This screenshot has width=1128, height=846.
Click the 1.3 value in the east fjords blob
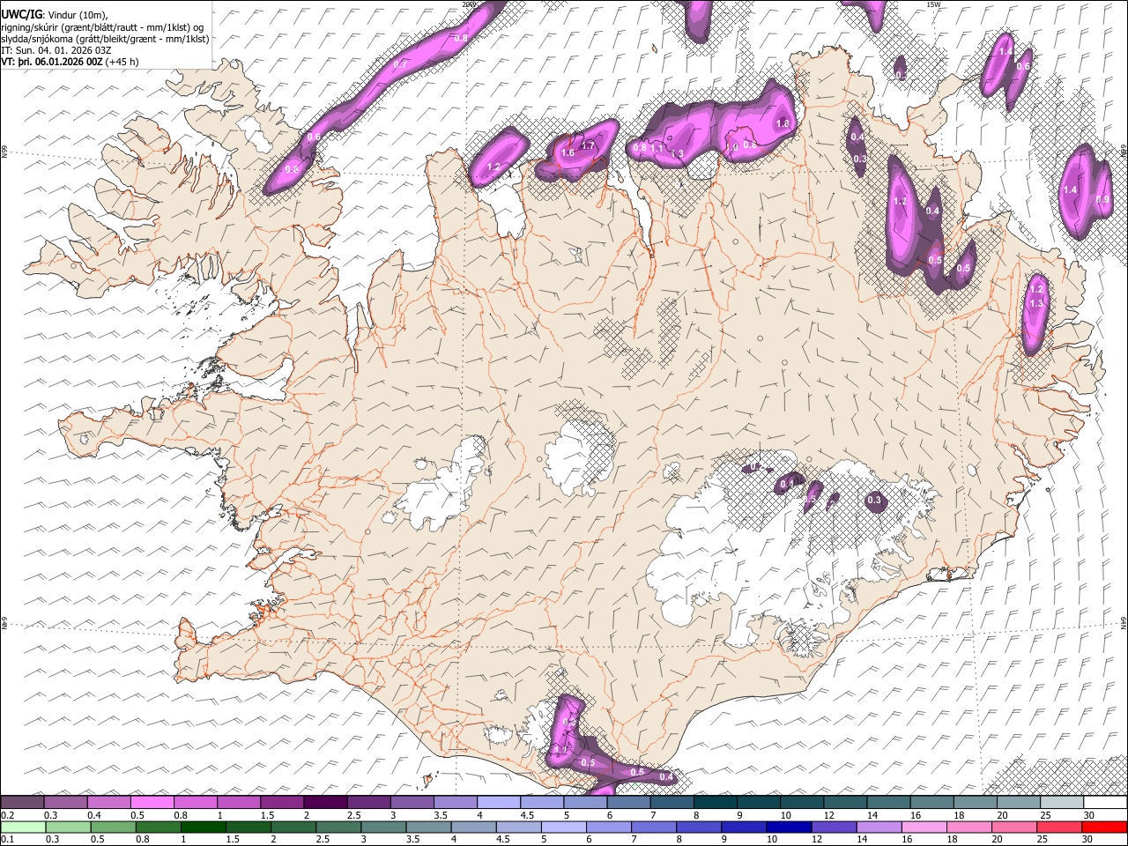click(1036, 303)
